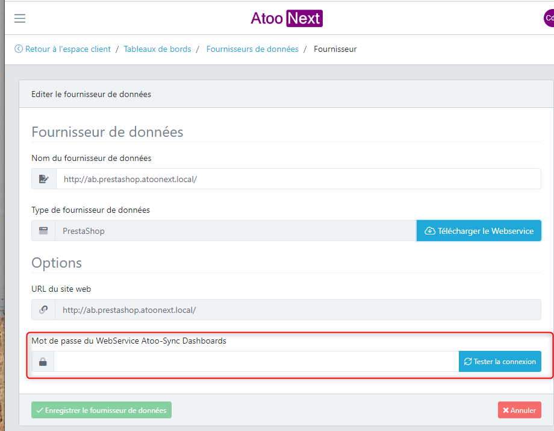Image resolution: width=554 pixels, height=431 pixels.
Task: Click the URL du site web label
Action: (61, 289)
